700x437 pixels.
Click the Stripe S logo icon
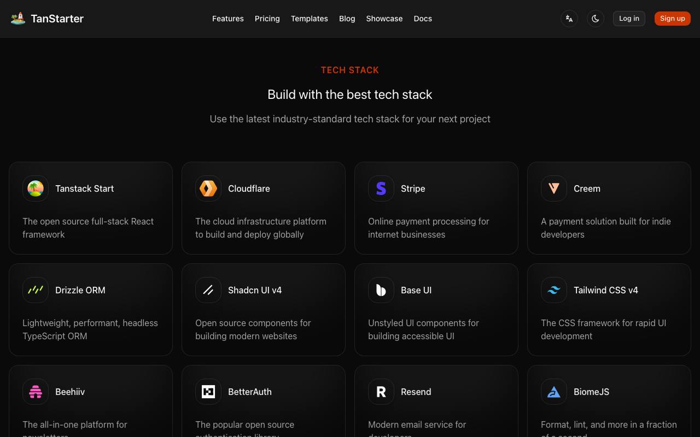pos(381,188)
